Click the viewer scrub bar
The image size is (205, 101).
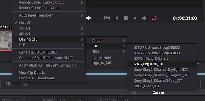(x=141, y=10)
